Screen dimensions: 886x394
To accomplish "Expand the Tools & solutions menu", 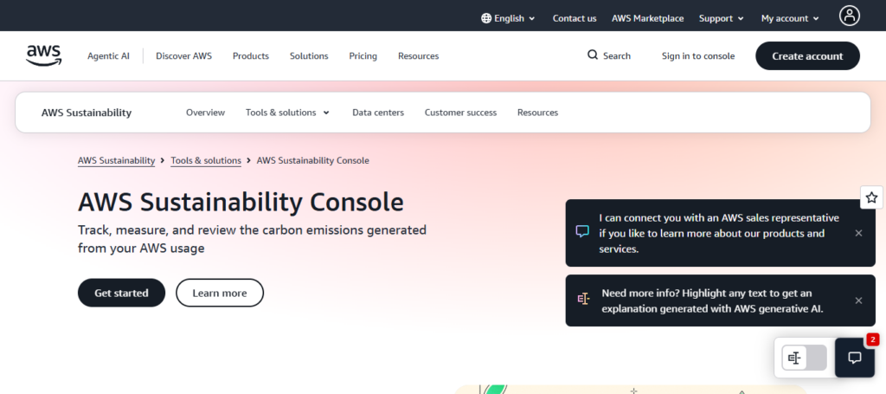I will 287,113.
